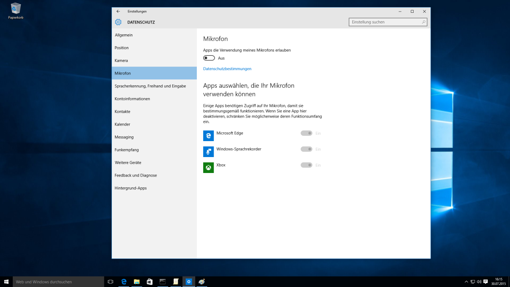Image resolution: width=510 pixels, height=287 pixels.
Task: Open Task View on the taskbar
Action: (x=111, y=282)
